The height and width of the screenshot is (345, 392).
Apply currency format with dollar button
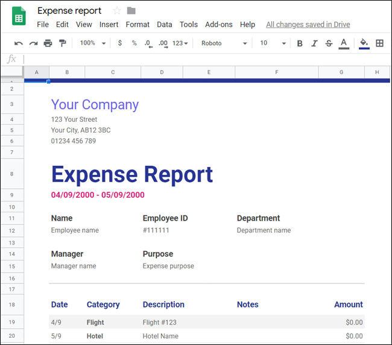tap(120, 43)
